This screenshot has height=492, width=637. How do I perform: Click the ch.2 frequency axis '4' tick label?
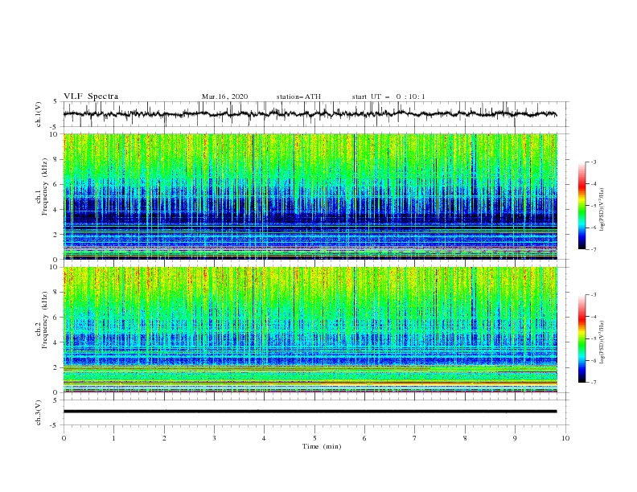(56, 342)
